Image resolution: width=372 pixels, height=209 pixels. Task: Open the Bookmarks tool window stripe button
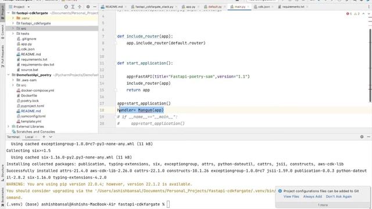[2, 197]
